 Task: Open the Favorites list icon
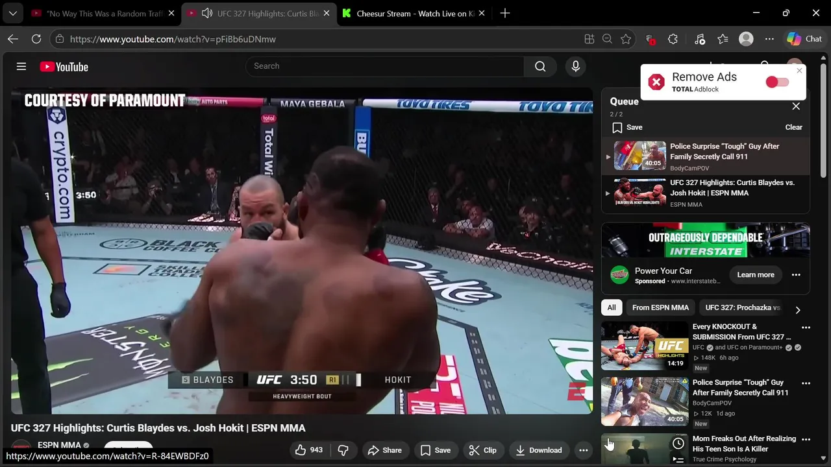pyautogui.click(x=723, y=39)
